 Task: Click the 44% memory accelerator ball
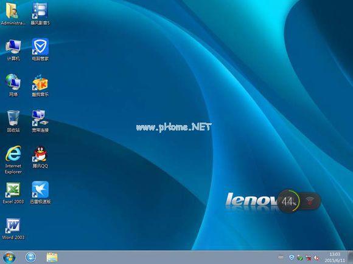(289, 201)
